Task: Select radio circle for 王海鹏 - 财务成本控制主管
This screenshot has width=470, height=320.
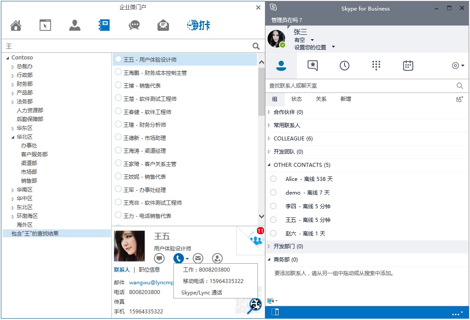Action: point(118,72)
